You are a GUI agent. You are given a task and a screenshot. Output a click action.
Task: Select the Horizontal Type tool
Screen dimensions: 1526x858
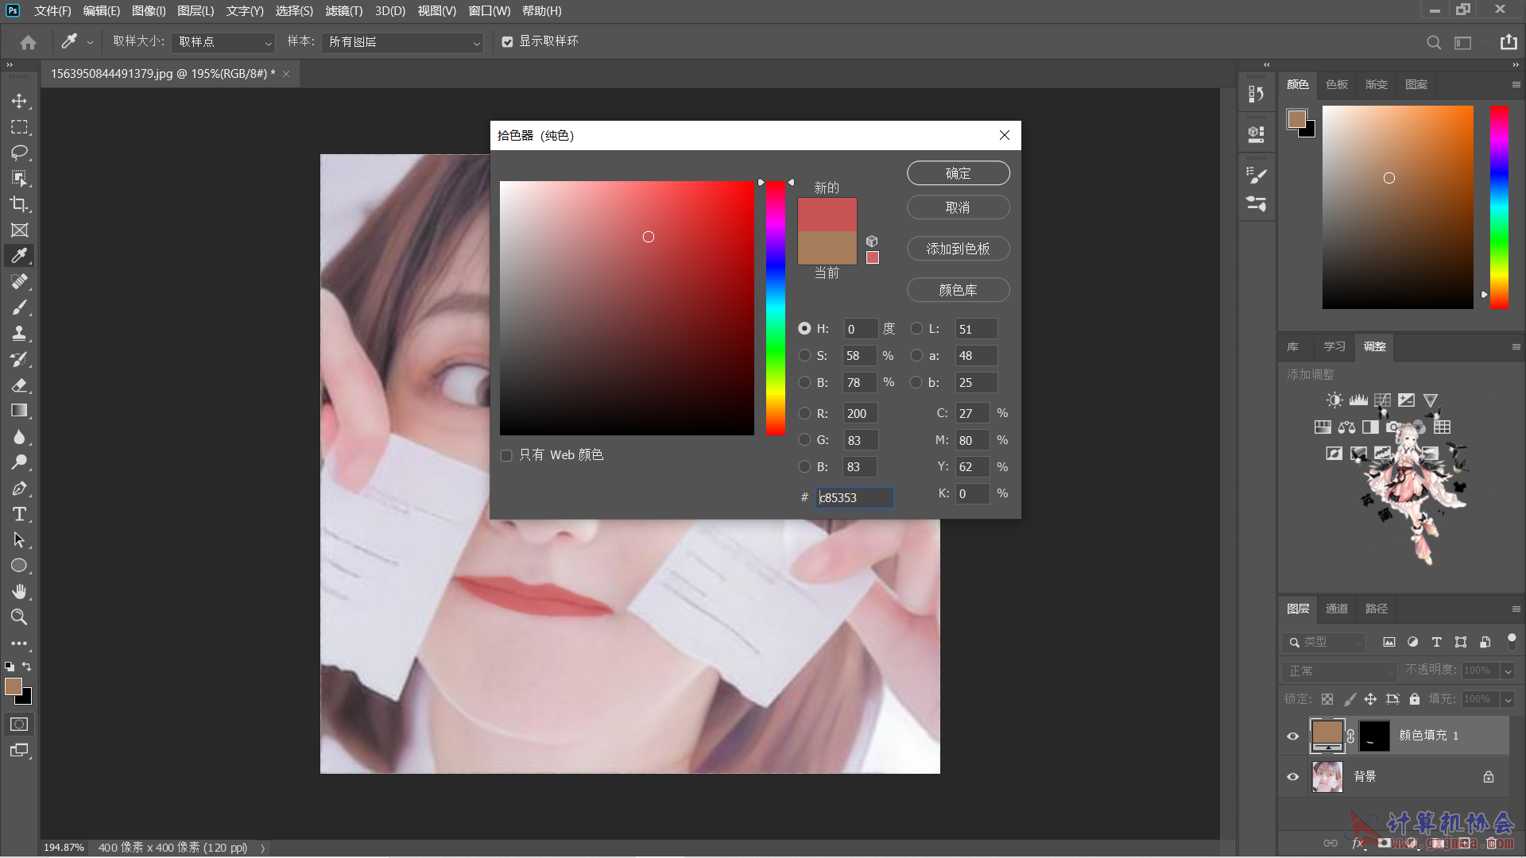pos(19,514)
